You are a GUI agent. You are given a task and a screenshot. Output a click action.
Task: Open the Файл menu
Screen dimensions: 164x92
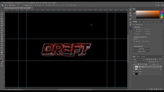(4, 3)
